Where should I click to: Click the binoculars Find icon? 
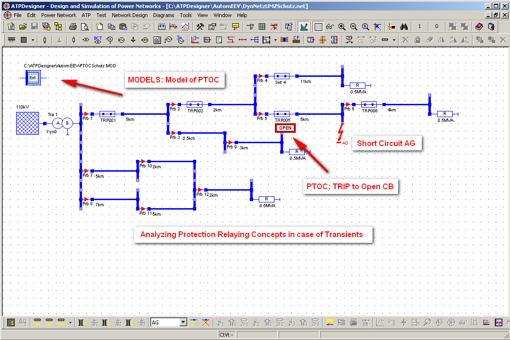[x=404, y=27]
